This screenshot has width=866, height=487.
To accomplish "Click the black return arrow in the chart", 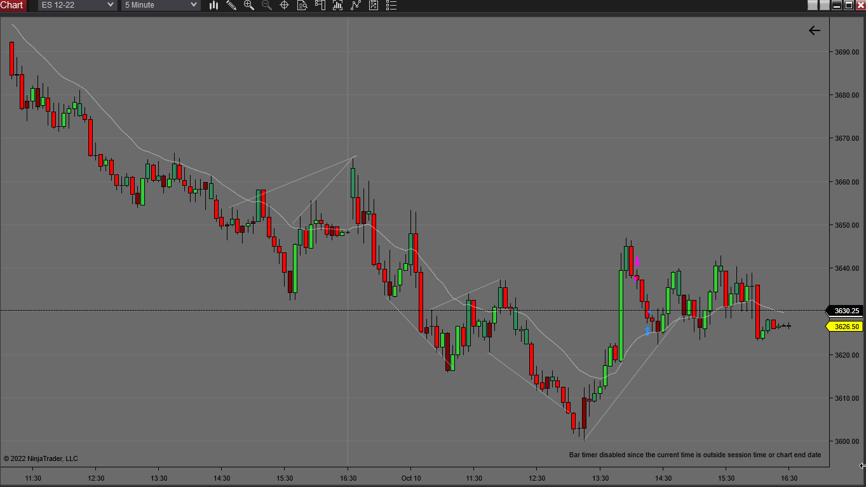I will click(815, 30).
